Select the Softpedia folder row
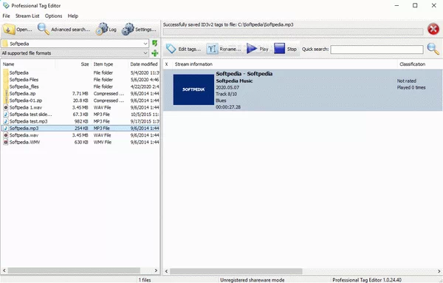Image resolution: width=443 pixels, height=283 pixels. (80, 72)
